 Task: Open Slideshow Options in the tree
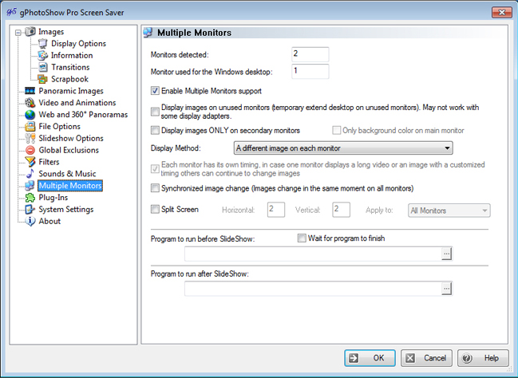(x=70, y=138)
